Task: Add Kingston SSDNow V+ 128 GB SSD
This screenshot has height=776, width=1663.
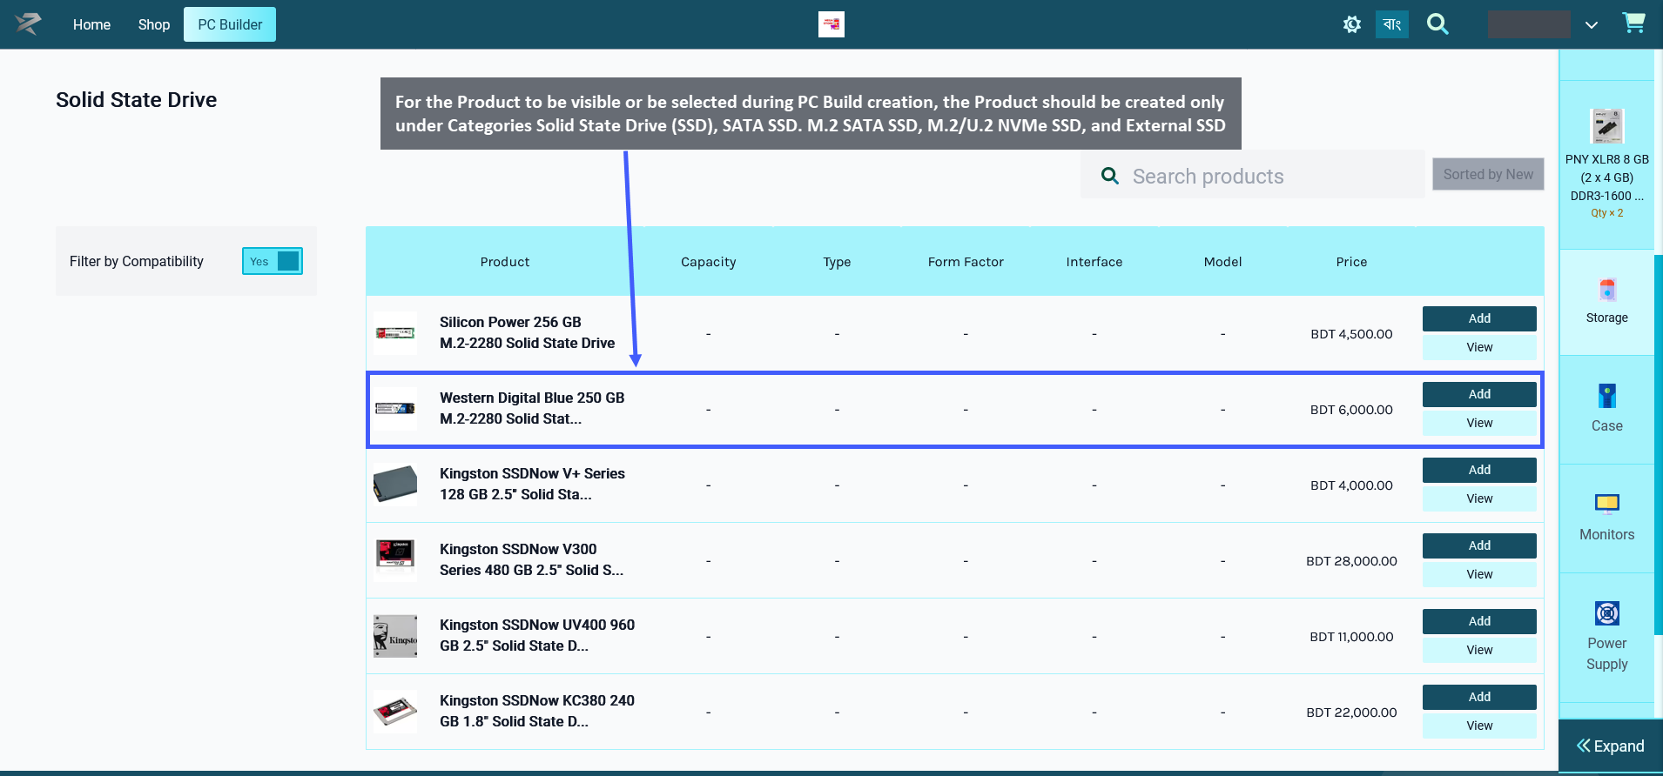Action: 1479,470
